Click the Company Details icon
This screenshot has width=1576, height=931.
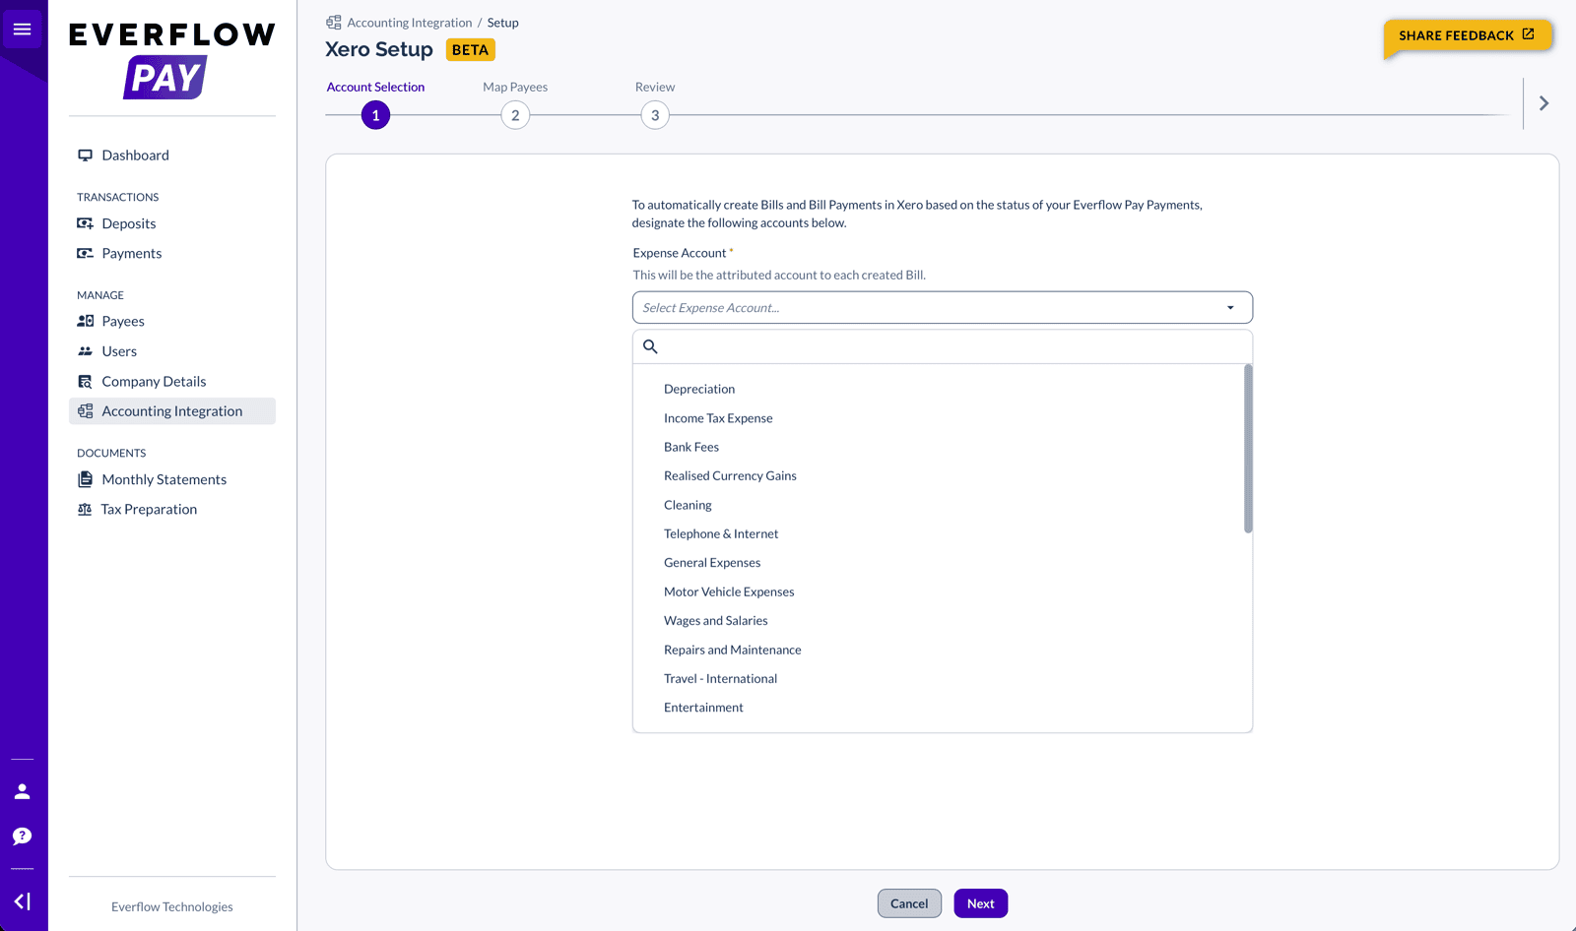[85, 382]
